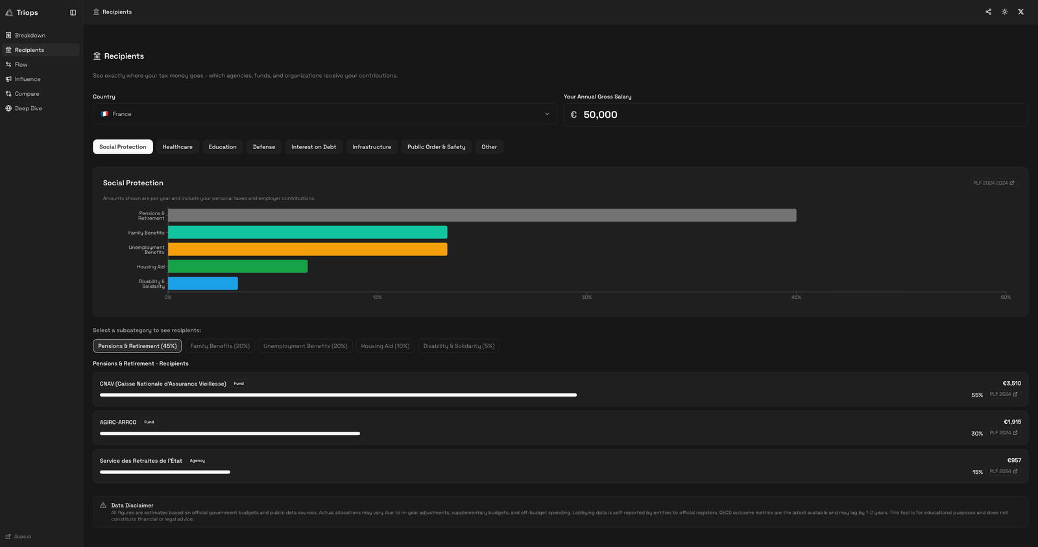1038x547 pixels.
Task: Toggle light/dark theme sun icon
Action: click(x=1004, y=12)
